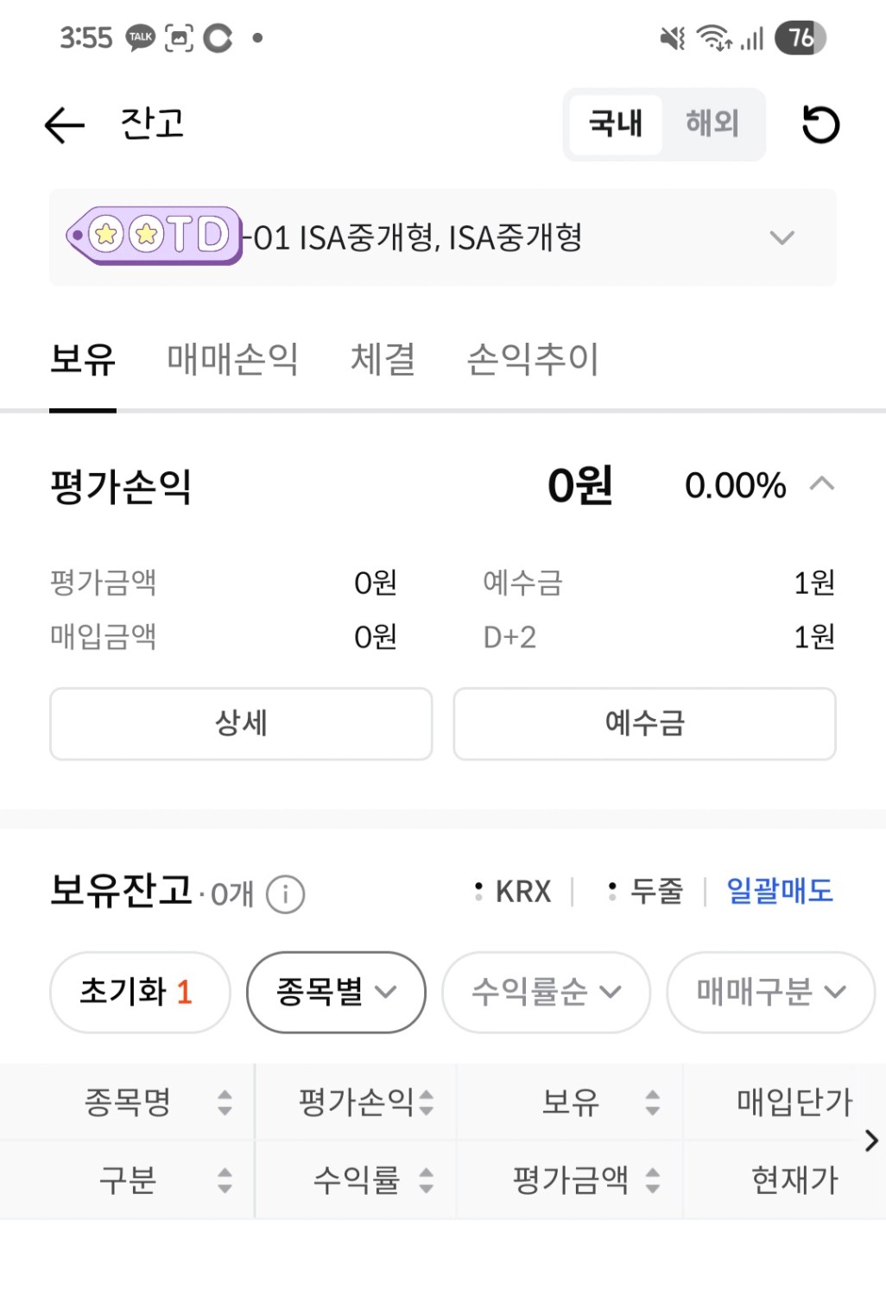The height and width of the screenshot is (1307, 886).
Task: Open the 보유잔고 info icon
Action: [285, 894]
